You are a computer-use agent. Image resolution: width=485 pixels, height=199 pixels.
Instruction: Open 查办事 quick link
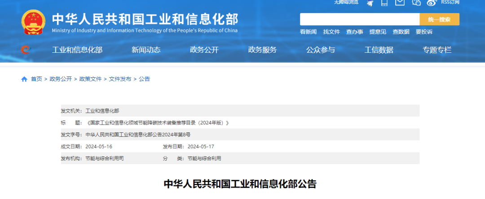(x=354, y=32)
